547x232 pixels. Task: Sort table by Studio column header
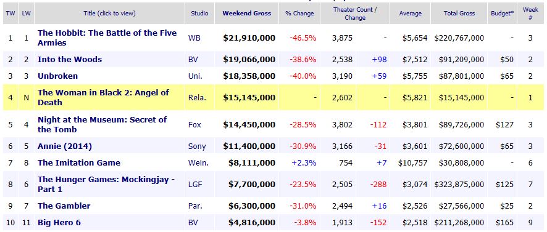click(199, 14)
